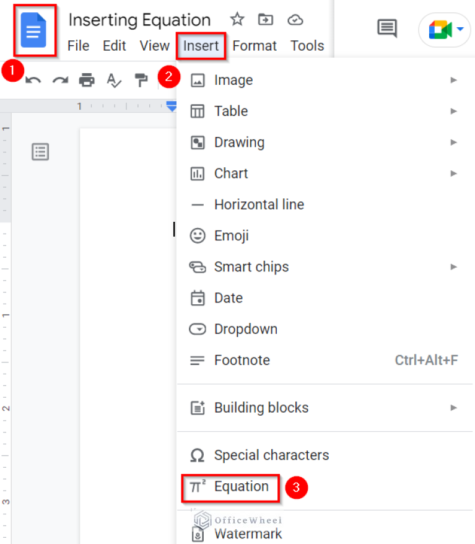Select the Paint format tool
This screenshot has width=475, height=544.
(x=139, y=80)
